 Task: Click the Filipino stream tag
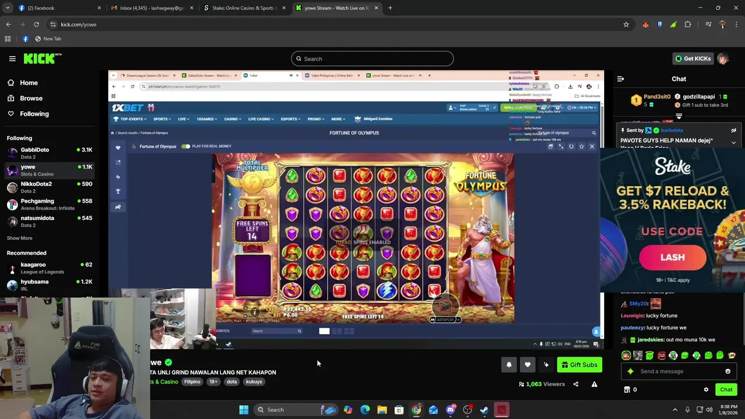[x=192, y=382]
